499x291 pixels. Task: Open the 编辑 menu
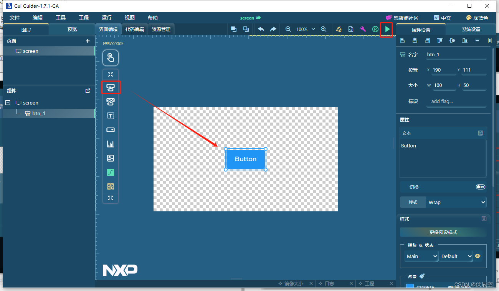pos(38,18)
